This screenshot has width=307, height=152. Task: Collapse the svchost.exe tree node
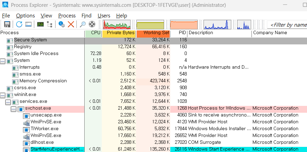(x=13, y=109)
